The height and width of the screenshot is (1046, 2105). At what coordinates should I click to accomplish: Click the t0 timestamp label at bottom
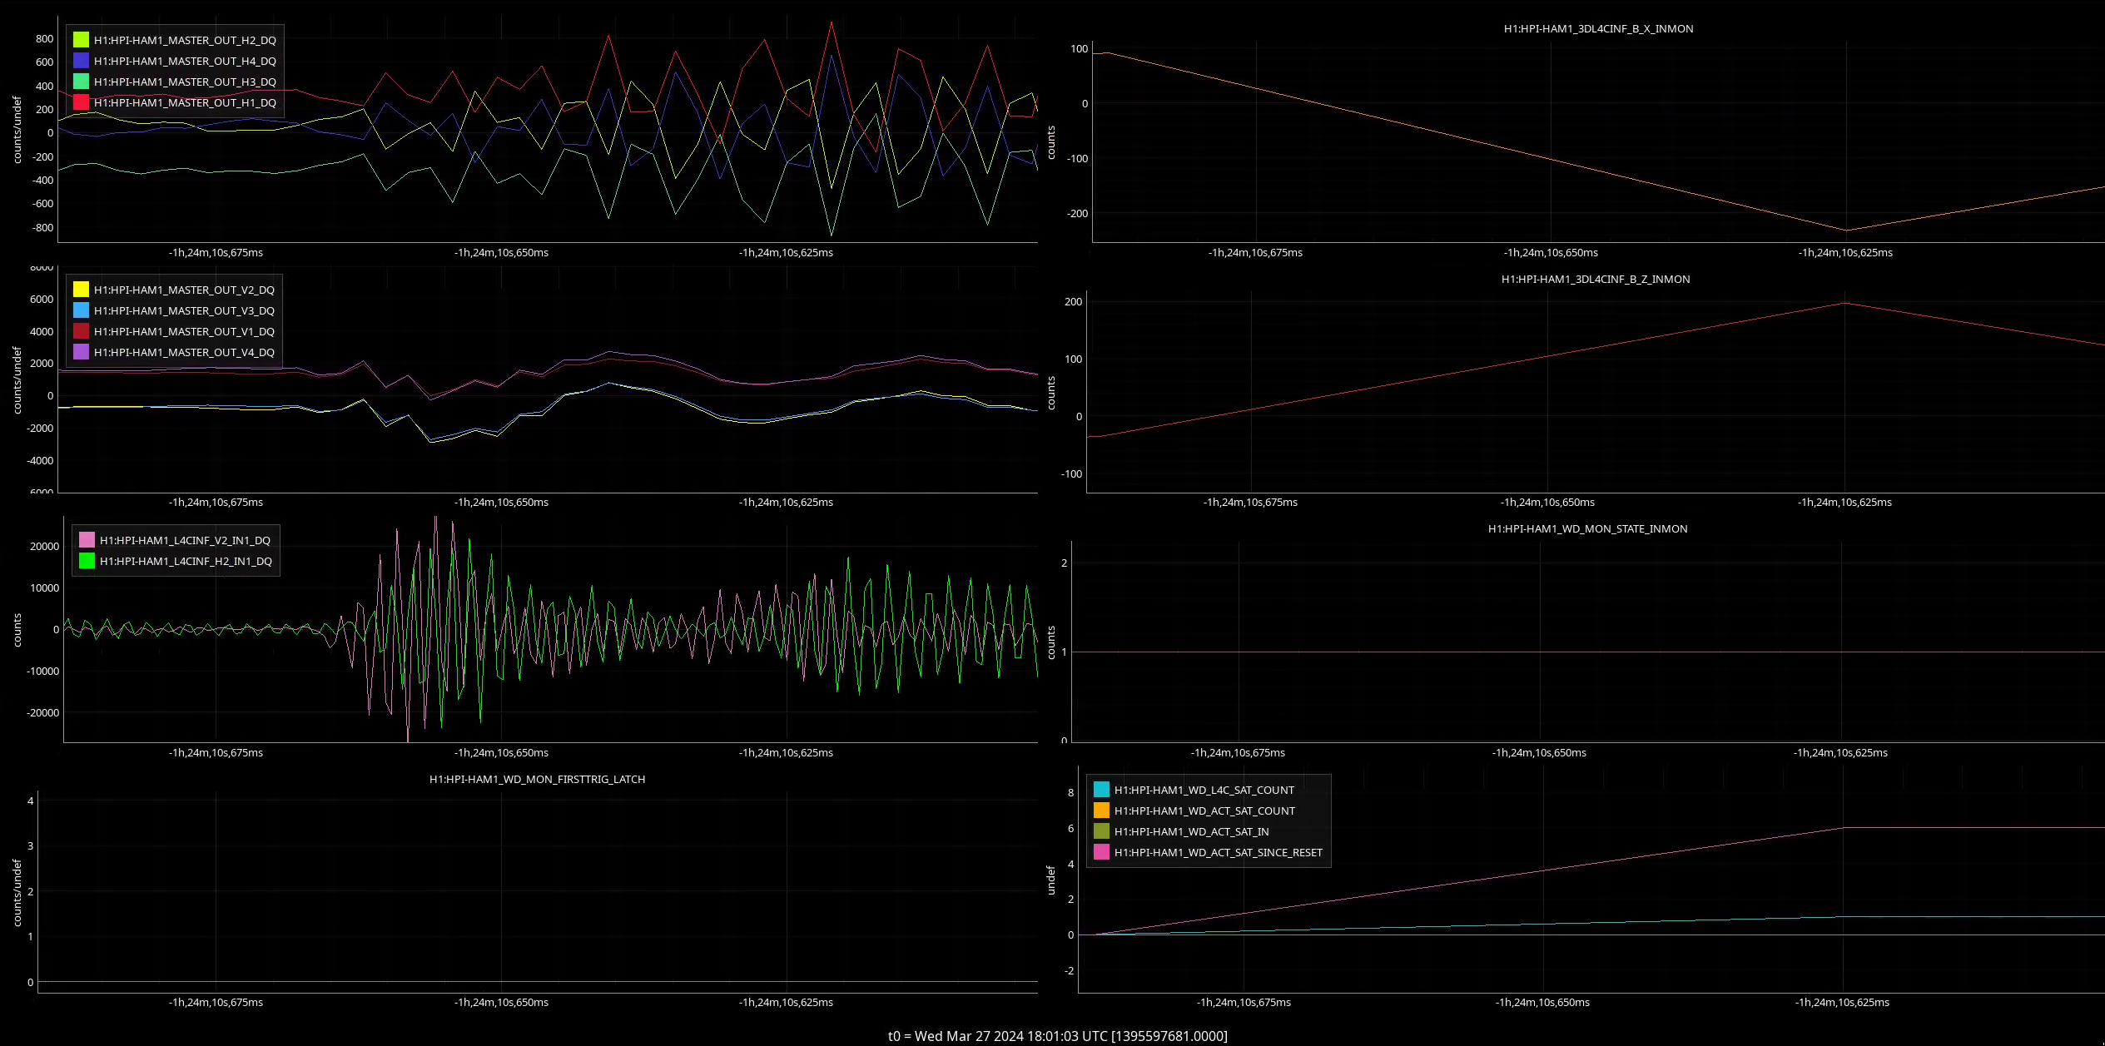pyautogui.click(x=1057, y=1036)
